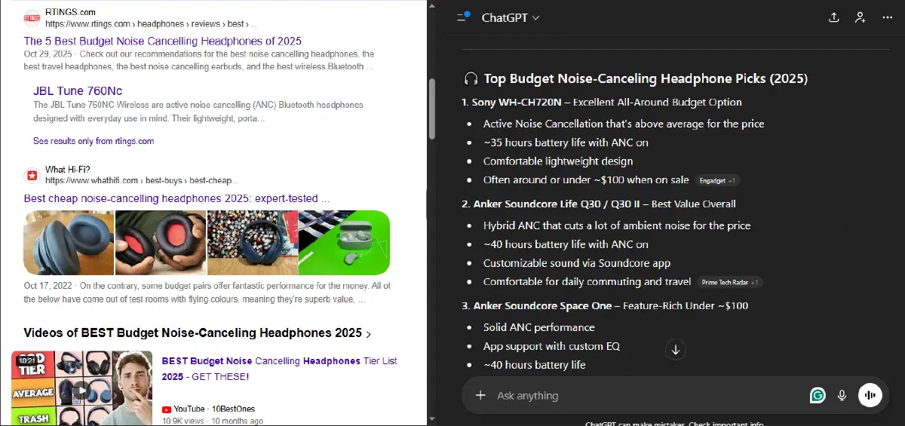Click the RTINGS.com site favicon

[32, 17]
